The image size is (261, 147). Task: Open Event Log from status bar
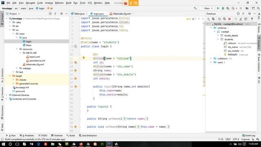tap(249, 136)
